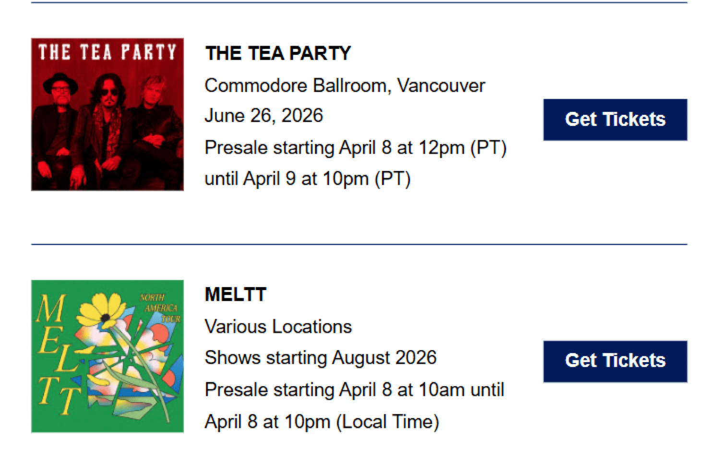Viewport: 720px width, 474px height.
Task: Click Get Tickets for The Tea Party
Action: coord(615,120)
